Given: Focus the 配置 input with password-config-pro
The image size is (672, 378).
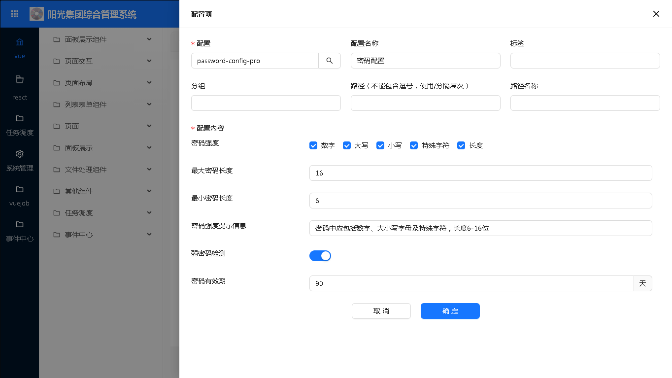Looking at the screenshot, I should click(255, 61).
